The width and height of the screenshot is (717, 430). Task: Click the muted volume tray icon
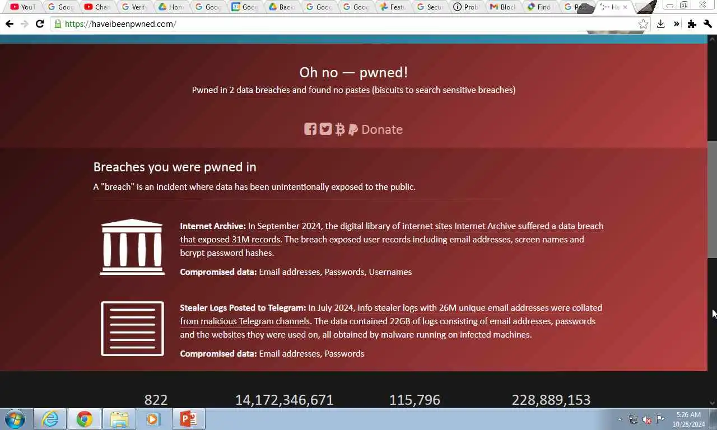click(x=647, y=419)
